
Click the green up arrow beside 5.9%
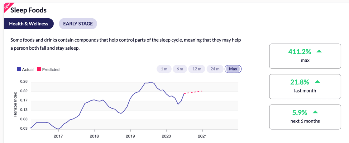[x=315, y=112]
